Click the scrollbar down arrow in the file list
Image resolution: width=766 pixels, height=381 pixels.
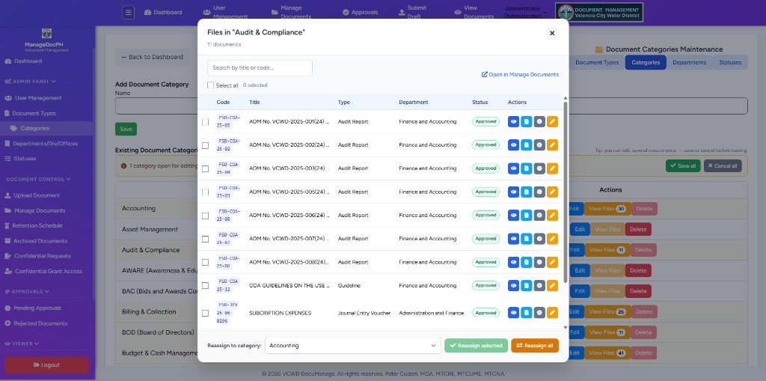566,328
